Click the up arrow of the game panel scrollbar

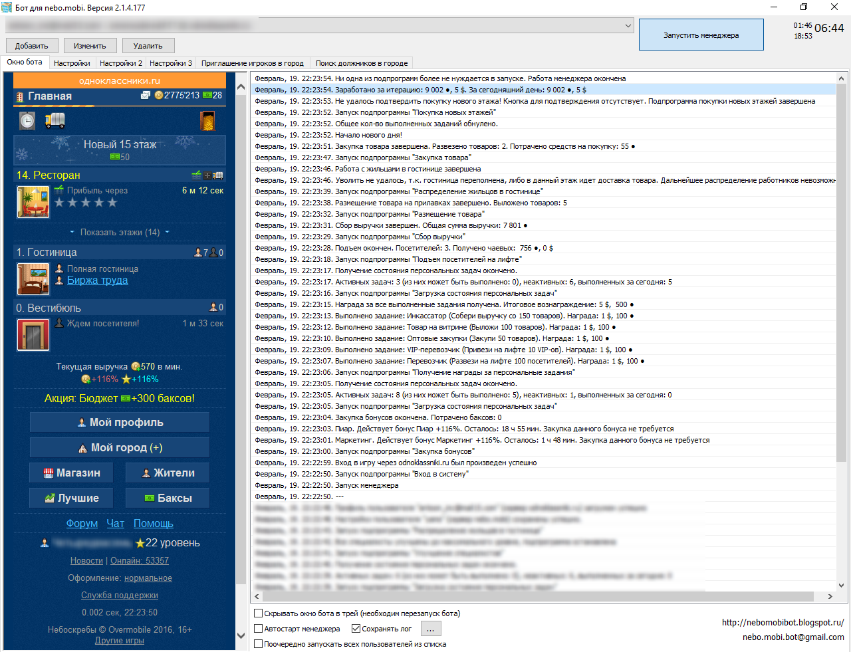pyautogui.click(x=241, y=86)
